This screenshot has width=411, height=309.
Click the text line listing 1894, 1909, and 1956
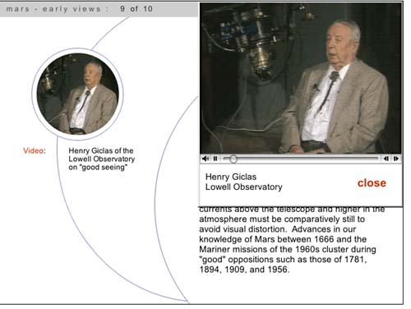[244, 270]
